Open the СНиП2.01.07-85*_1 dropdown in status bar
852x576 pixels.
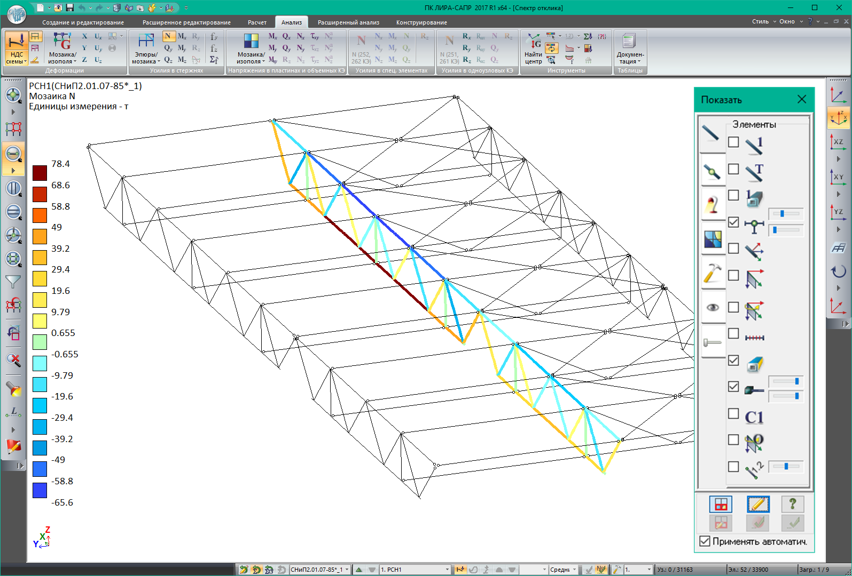coord(347,570)
